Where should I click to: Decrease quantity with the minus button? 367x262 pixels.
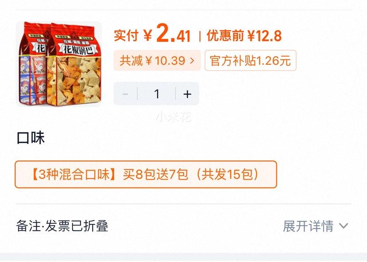tap(125, 94)
